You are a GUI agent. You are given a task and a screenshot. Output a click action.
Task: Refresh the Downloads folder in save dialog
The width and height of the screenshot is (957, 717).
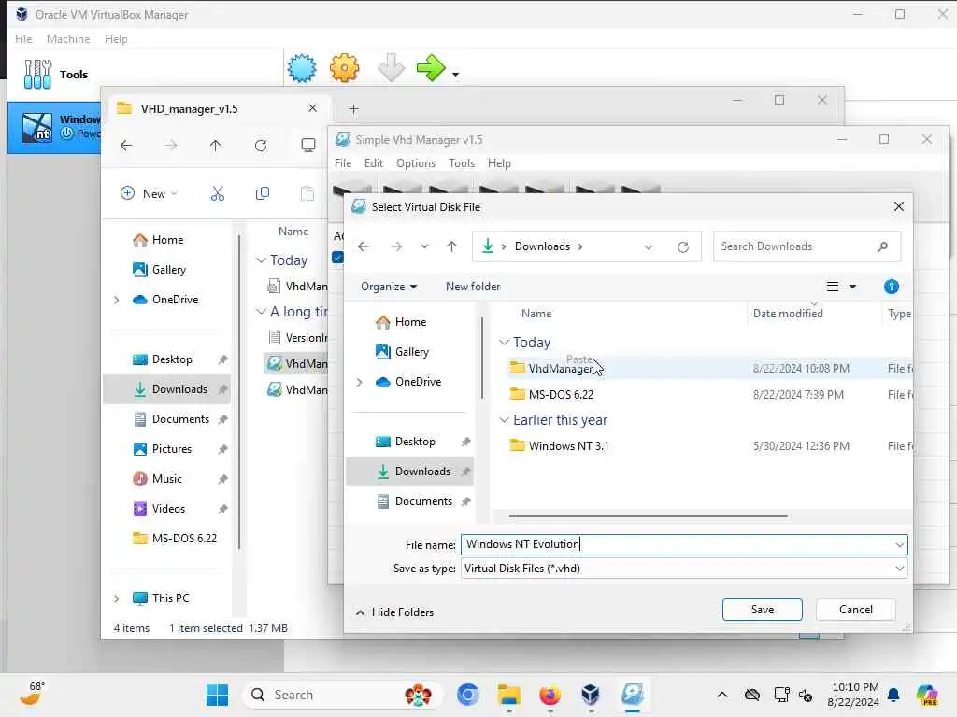[683, 246]
